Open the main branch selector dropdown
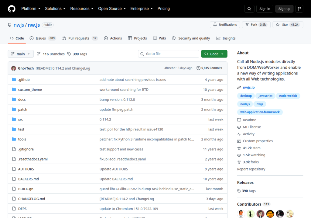The height and width of the screenshot is (218, 311). click(x=21, y=54)
